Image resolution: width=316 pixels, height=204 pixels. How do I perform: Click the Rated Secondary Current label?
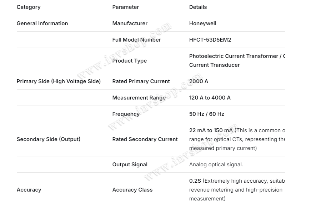tap(145, 139)
